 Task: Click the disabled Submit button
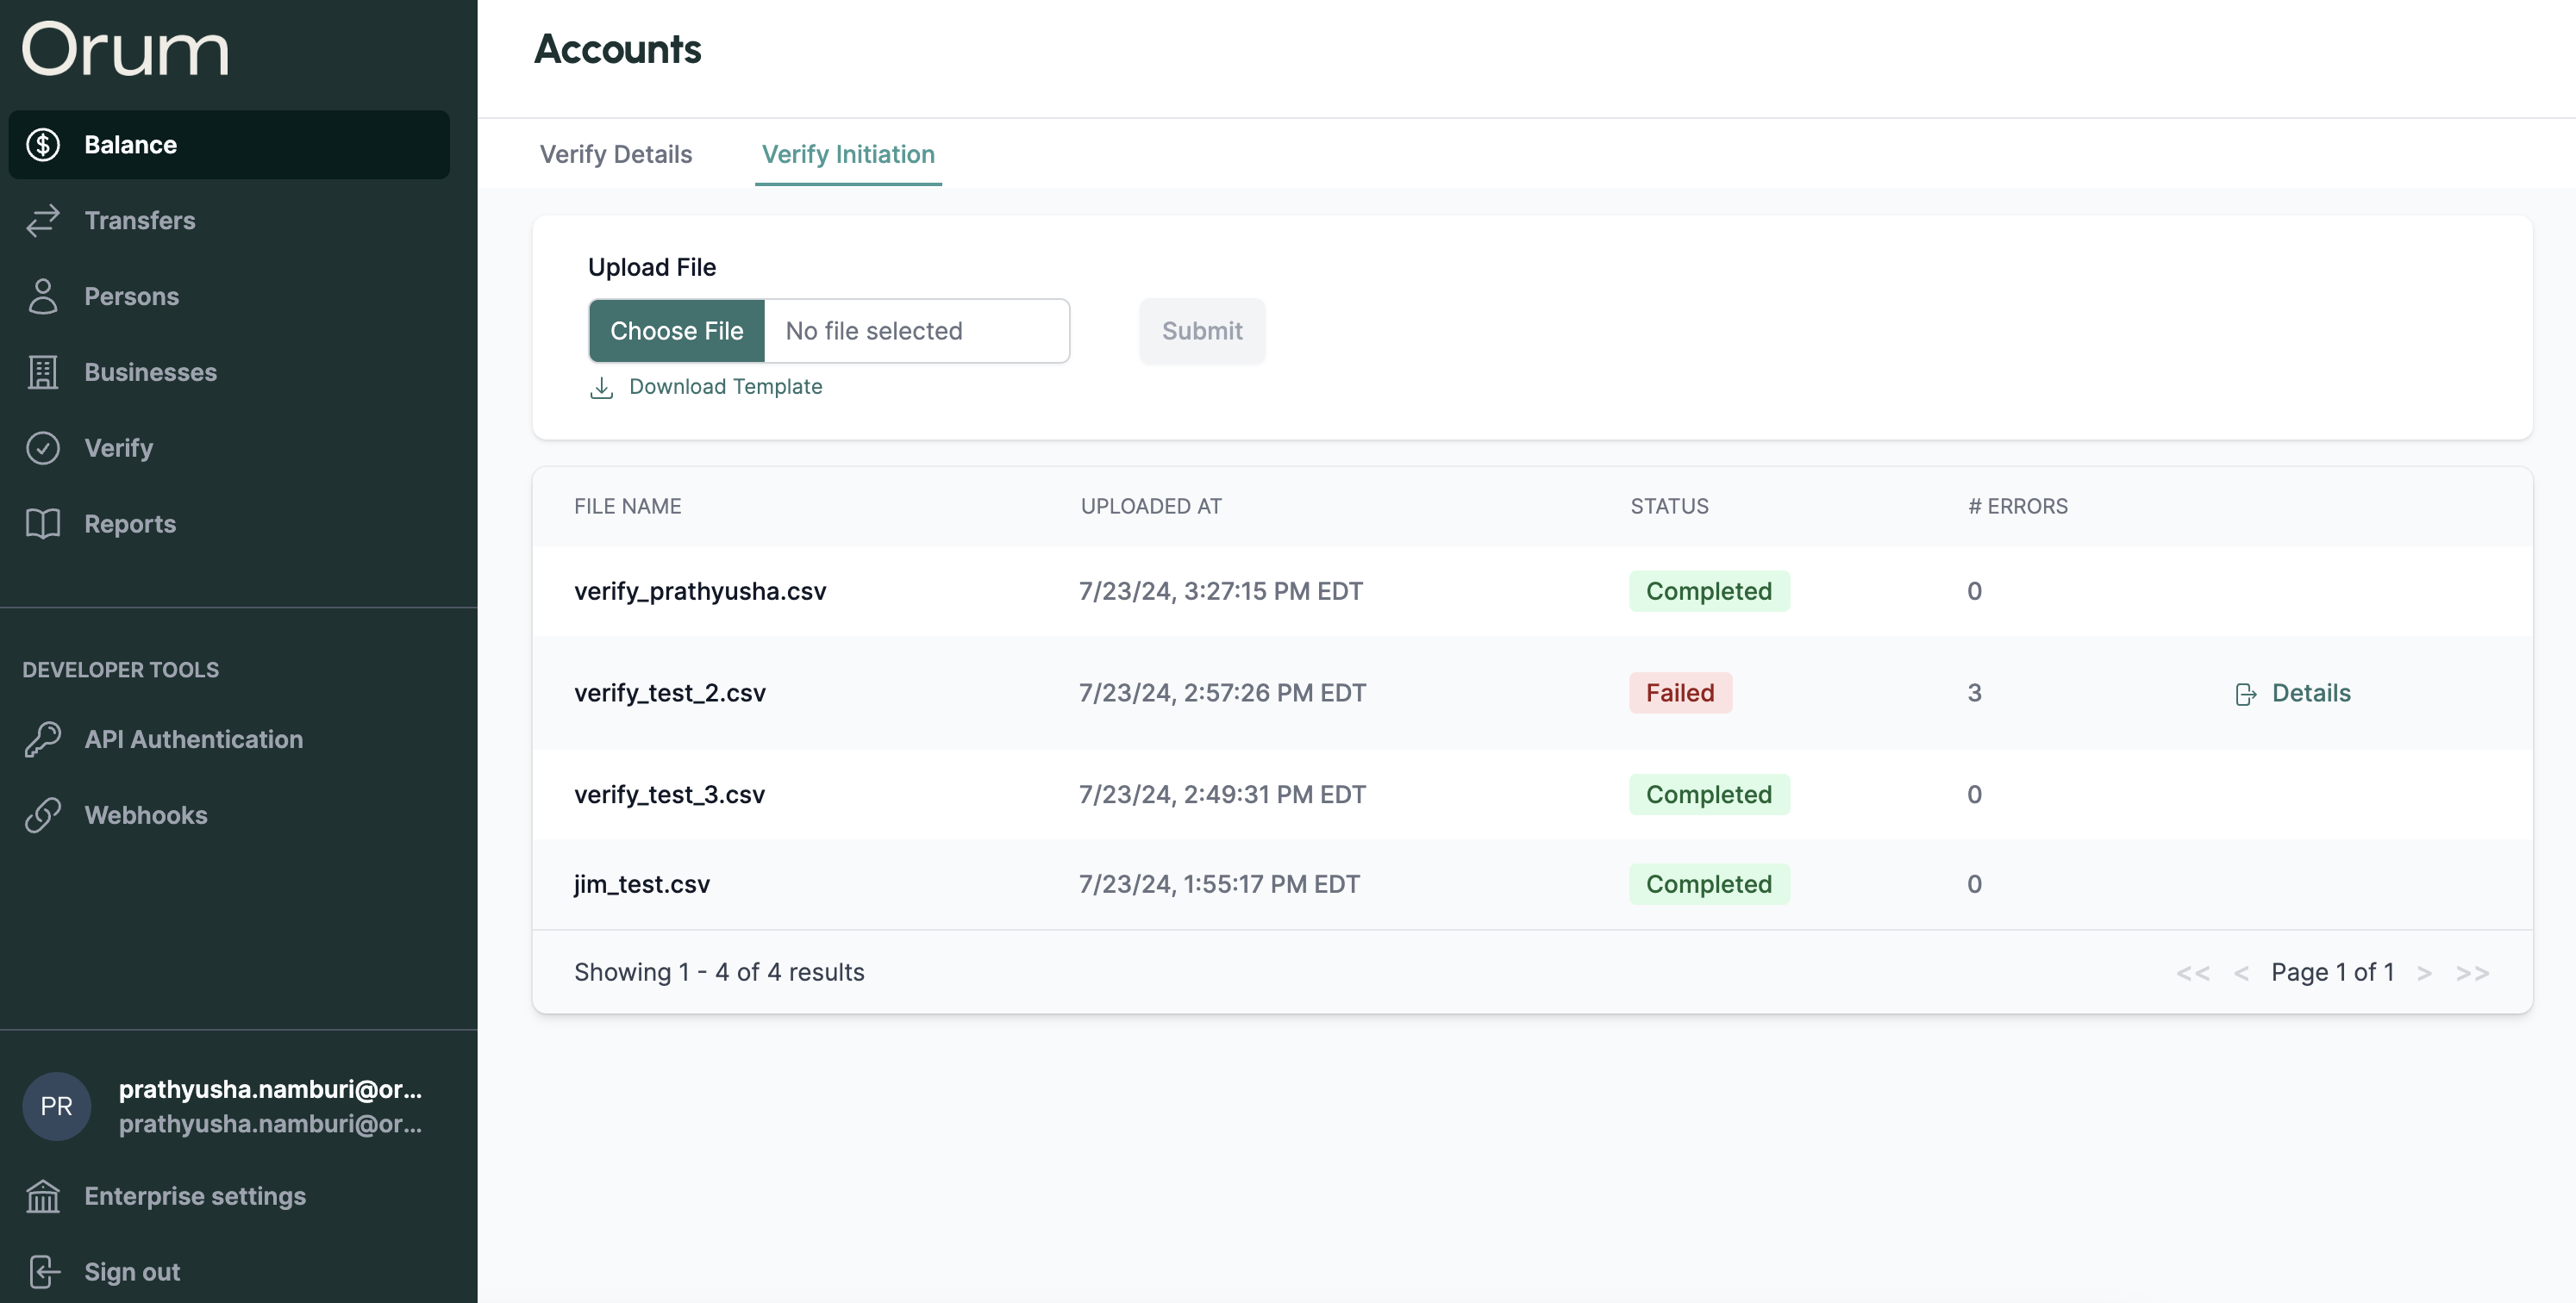[1201, 331]
